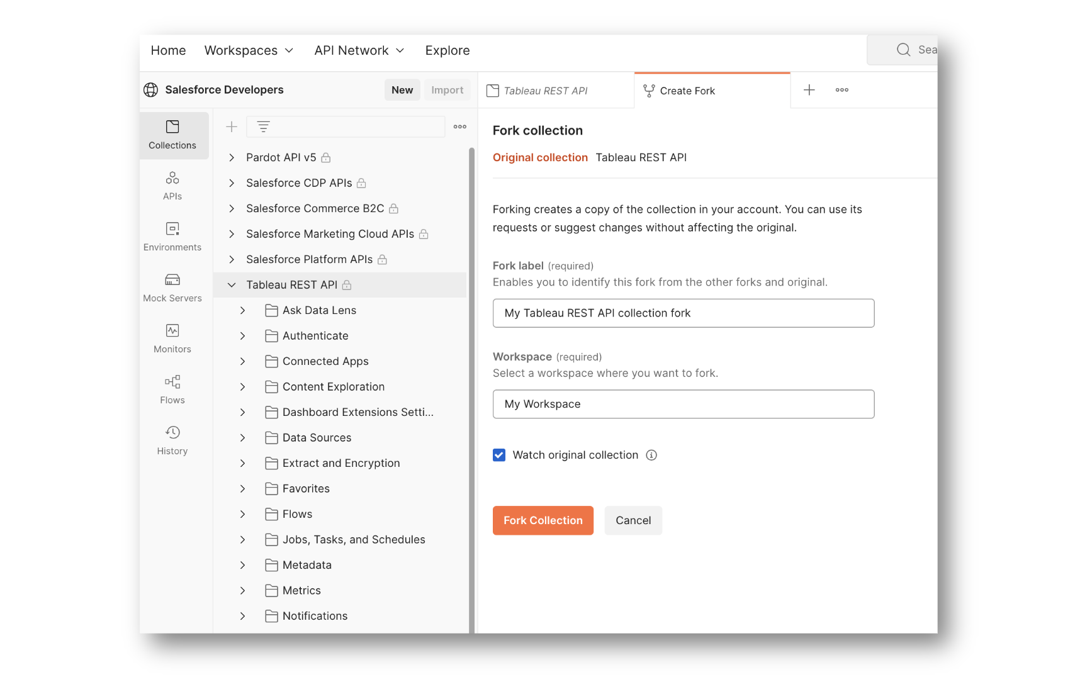Open the API Network dropdown in the top bar

tap(359, 50)
